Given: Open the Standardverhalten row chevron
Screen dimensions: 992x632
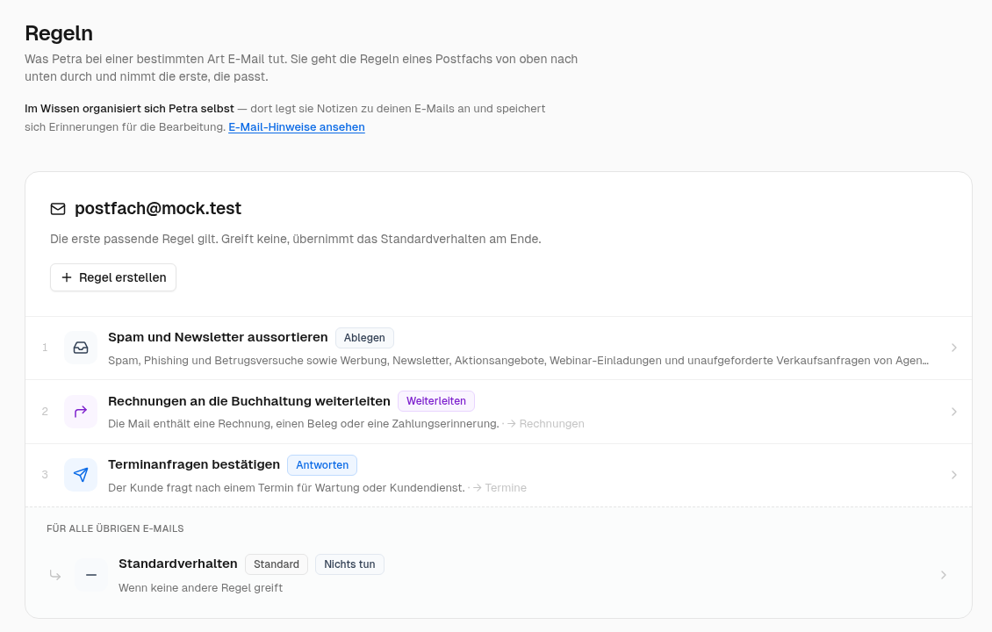Looking at the screenshot, I should click(944, 575).
